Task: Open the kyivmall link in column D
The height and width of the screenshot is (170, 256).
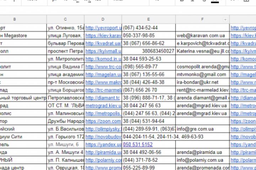Action: tap(103, 51)
